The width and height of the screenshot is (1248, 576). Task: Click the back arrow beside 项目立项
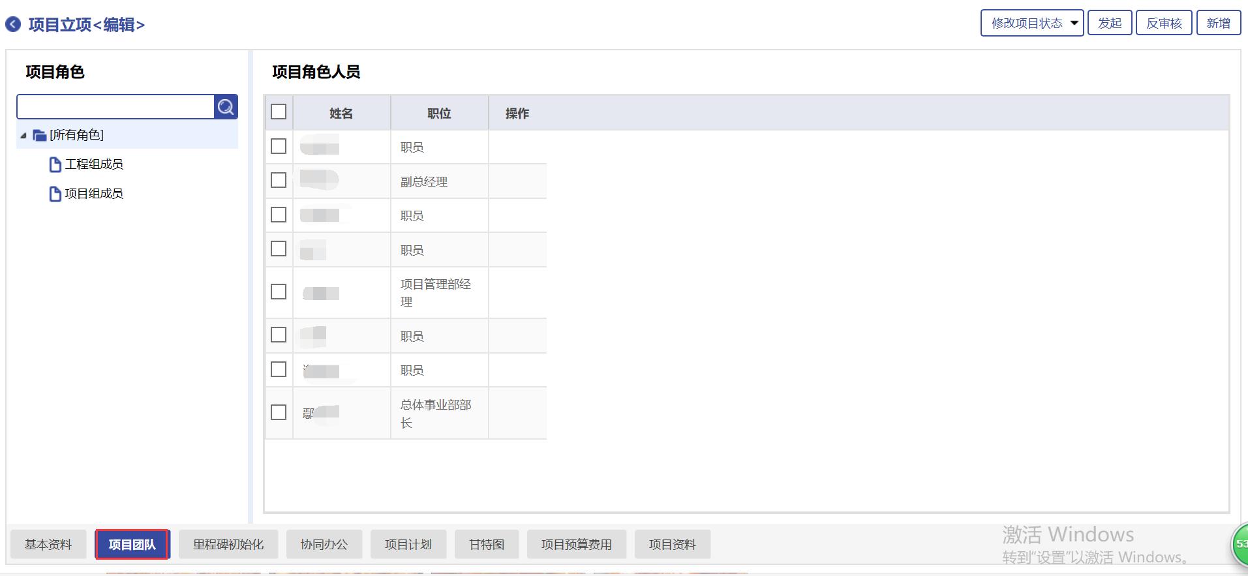click(13, 25)
